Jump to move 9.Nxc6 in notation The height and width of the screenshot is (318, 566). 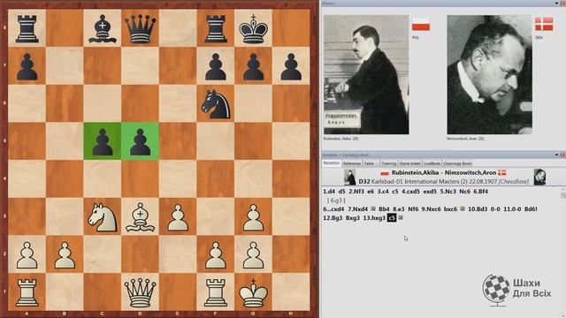coord(431,209)
